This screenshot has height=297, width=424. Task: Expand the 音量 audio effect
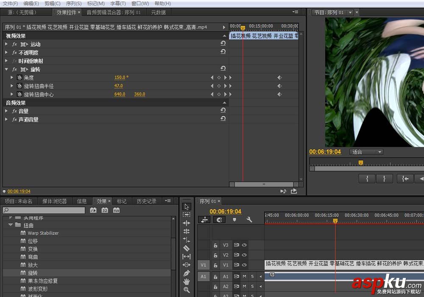(6, 111)
